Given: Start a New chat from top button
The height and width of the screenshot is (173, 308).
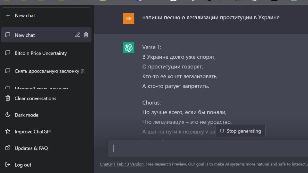Looking at the screenshot, I should [x=46, y=15].
